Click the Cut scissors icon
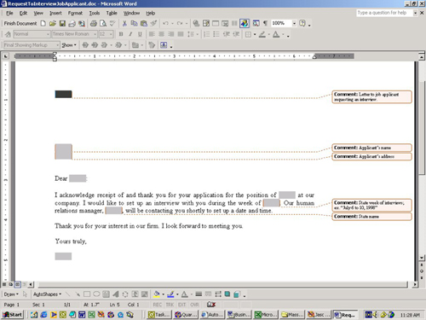 (x=124, y=23)
